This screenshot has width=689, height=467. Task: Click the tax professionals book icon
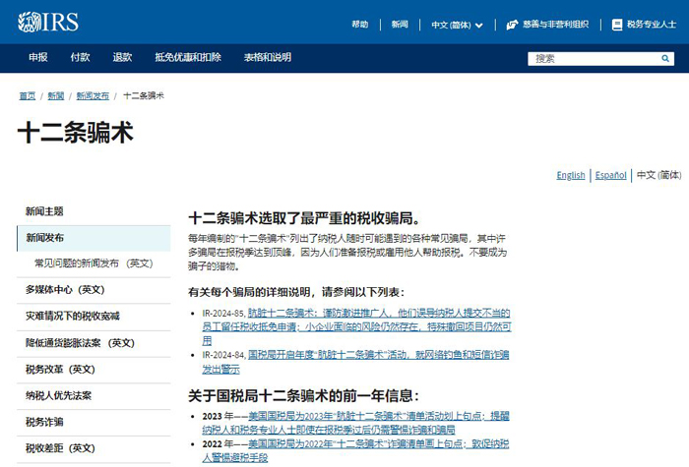[x=617, y=25]
